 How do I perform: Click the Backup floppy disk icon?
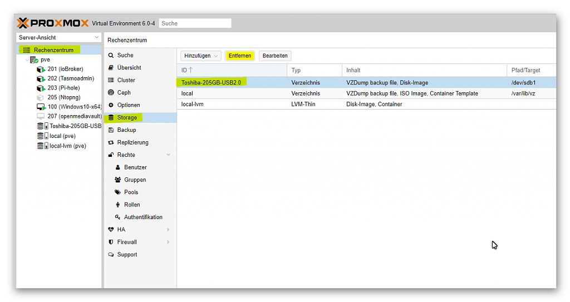point(111,130)
